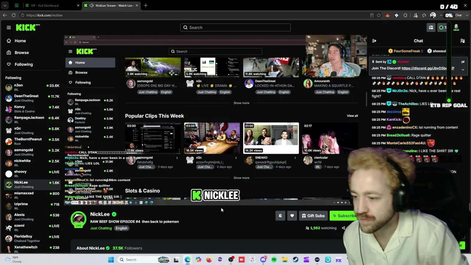
Task: Open File Explorer from the taskbar
Action: [285, 260]
